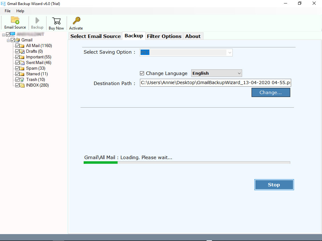Viewport: 322px width, 241px height.
Task: Select the computer root node icon
Action: point(13,34)
